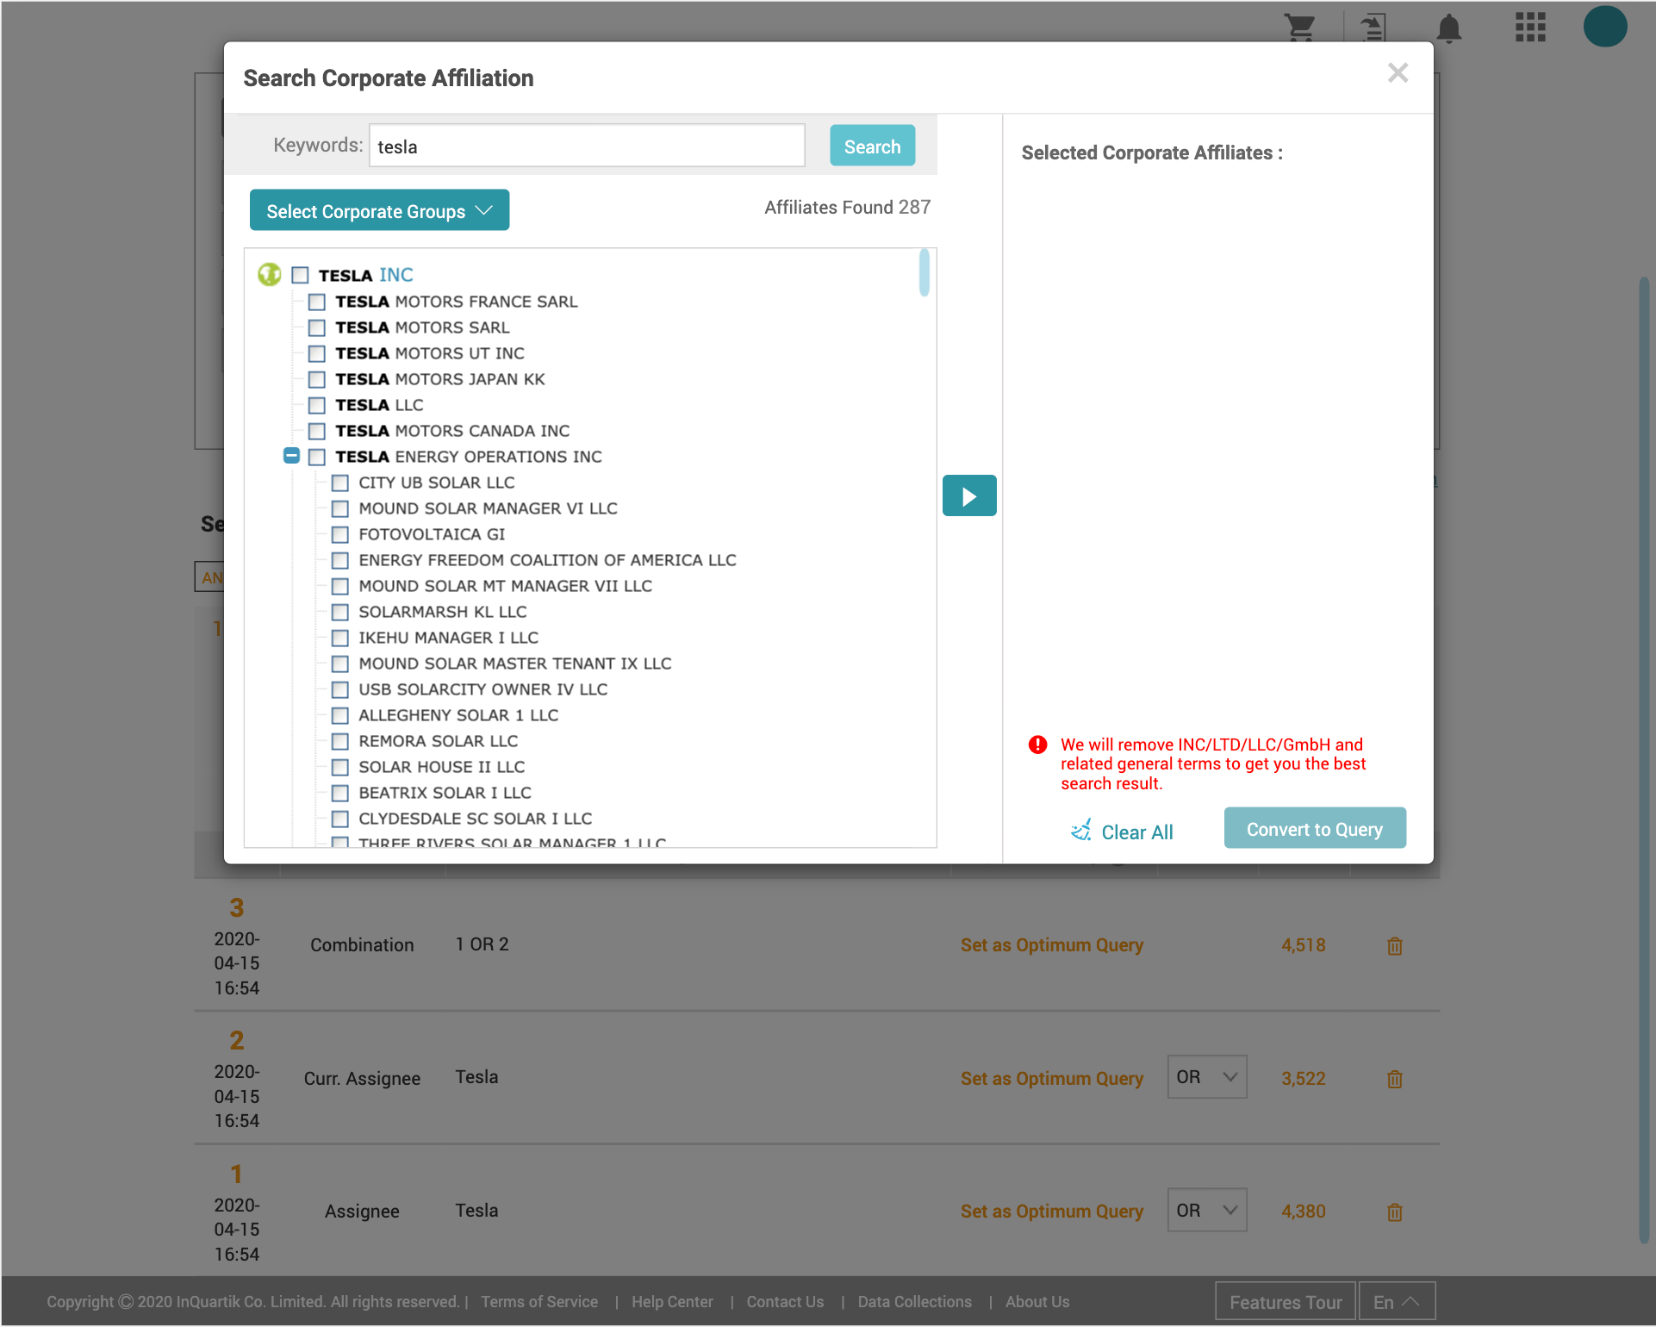Click the Keywords input field

[x=587, y=146]
